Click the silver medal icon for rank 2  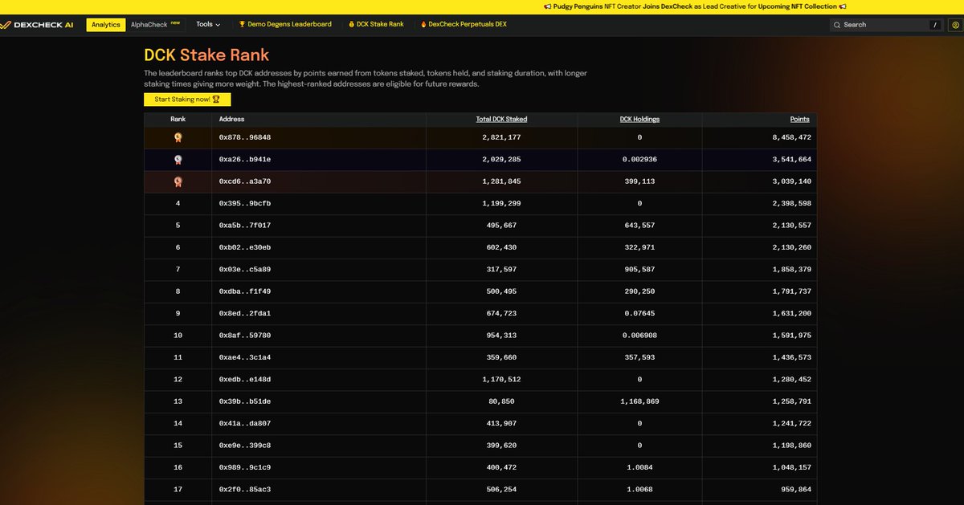[178, 160]
